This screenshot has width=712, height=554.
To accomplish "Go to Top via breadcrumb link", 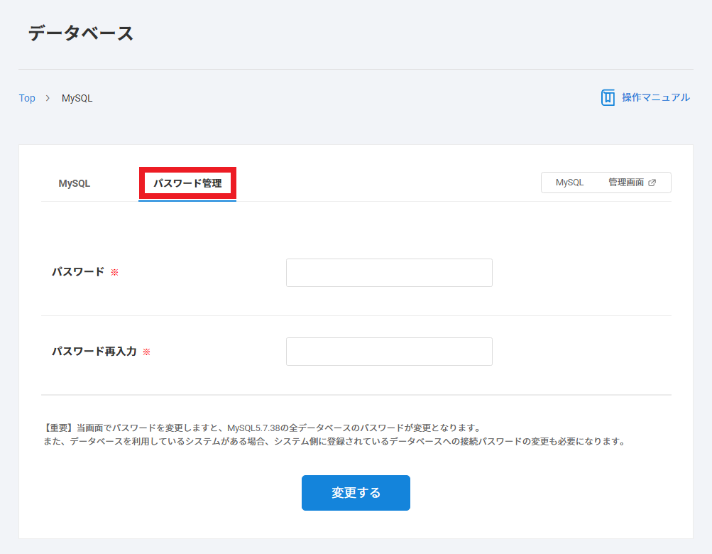I will point(27,98).
